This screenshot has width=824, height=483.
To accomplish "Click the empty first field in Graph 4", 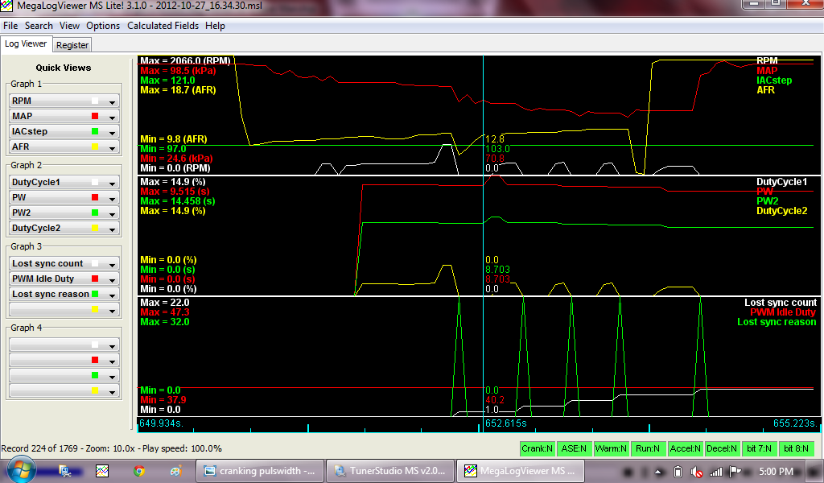I will point(48,345).
